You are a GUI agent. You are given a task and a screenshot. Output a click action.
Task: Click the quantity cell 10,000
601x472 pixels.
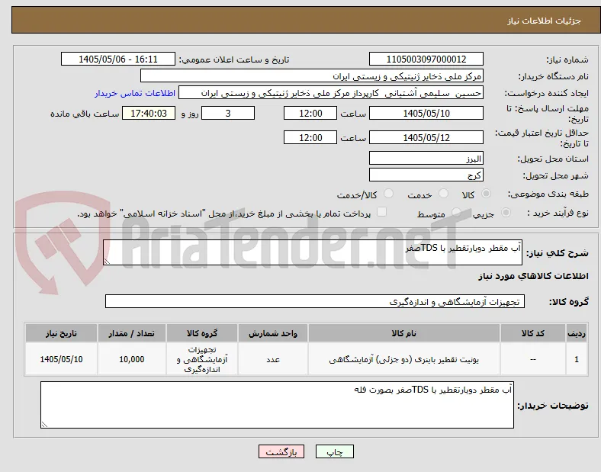(x=131, y=359)
